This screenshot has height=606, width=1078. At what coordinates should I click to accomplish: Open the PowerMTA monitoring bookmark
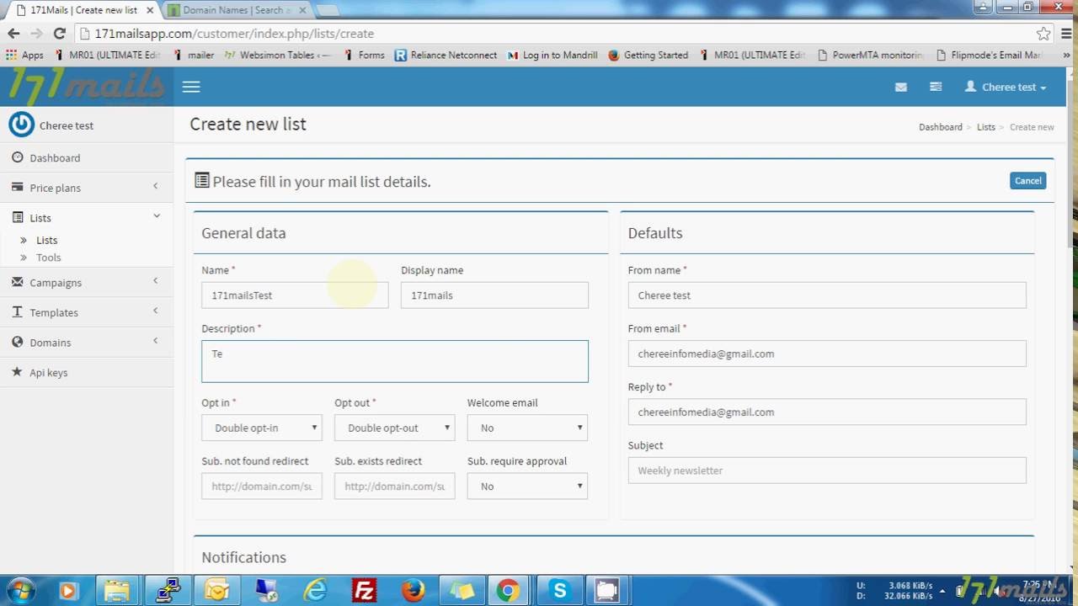pyautogui.click(x=870, y=55)
